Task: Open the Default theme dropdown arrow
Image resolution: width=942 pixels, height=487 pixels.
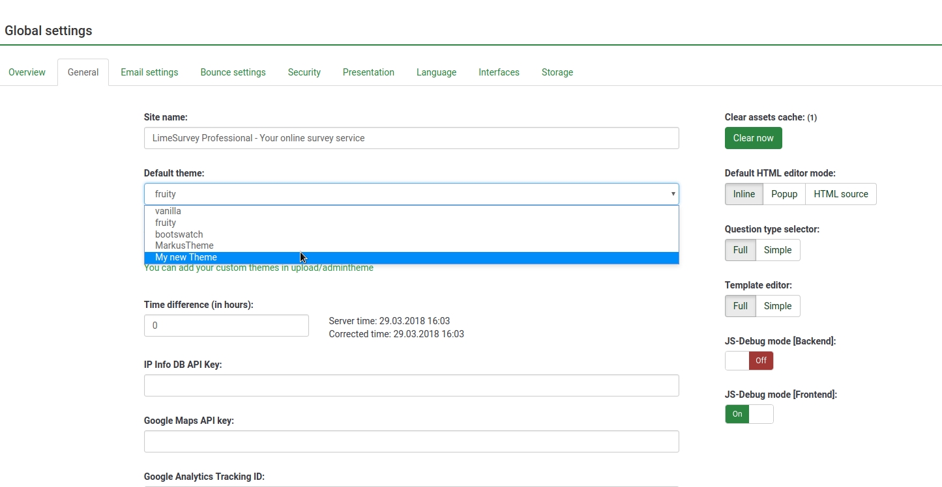Action: 673,194
